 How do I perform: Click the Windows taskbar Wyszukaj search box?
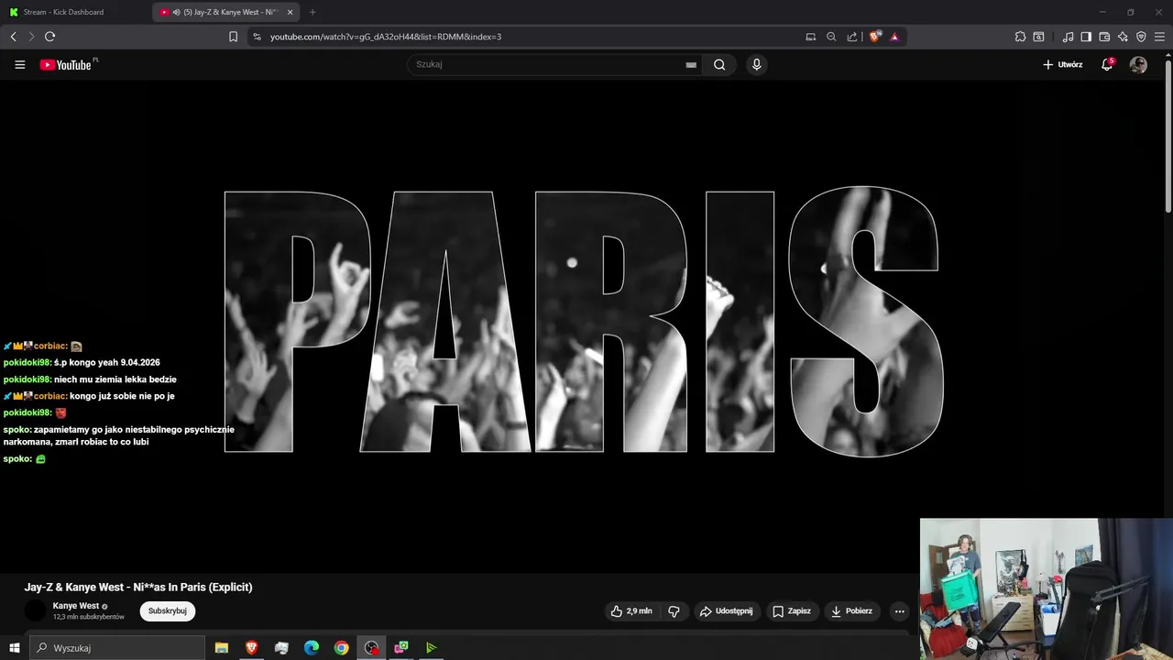pos(116,648)
